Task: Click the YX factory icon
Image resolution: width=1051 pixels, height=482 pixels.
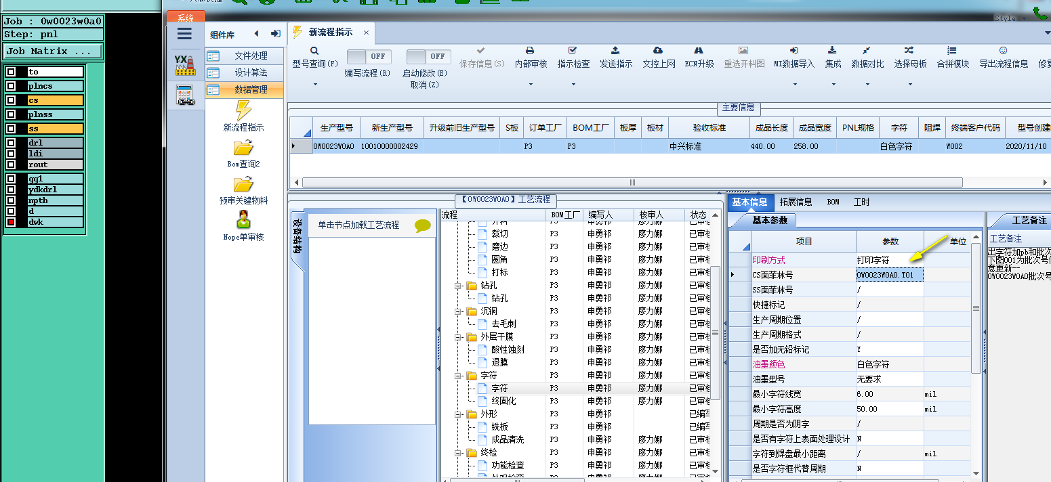Action: 184,65
